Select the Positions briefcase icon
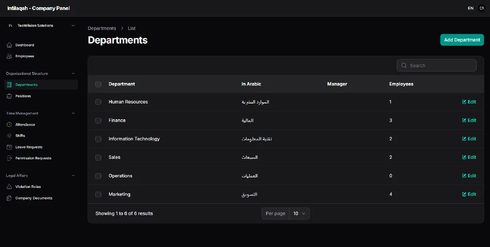 pyautogui.click(x=9, y=96)
